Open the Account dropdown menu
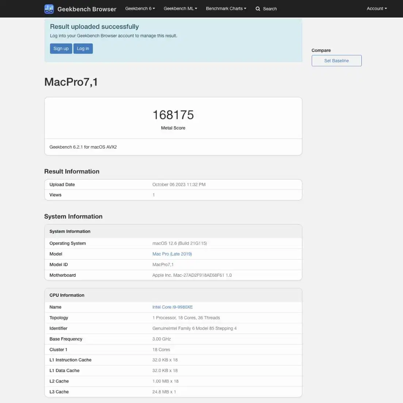 (377, 8)
